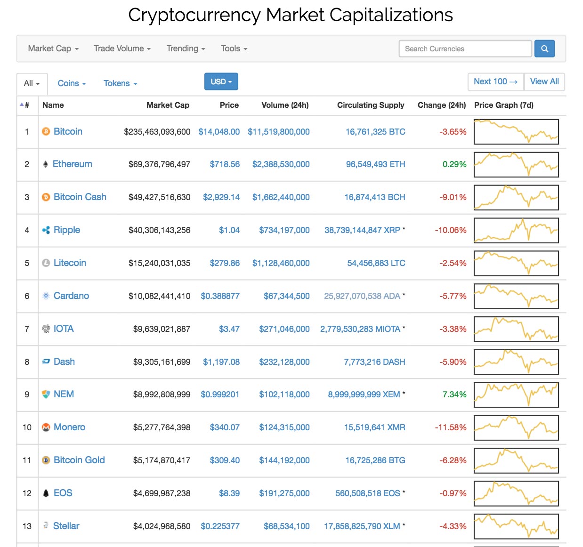Change currency with the USD dropdown
Image resolution: width=583 pixels, height=547 pixels.
pos(221,81)
